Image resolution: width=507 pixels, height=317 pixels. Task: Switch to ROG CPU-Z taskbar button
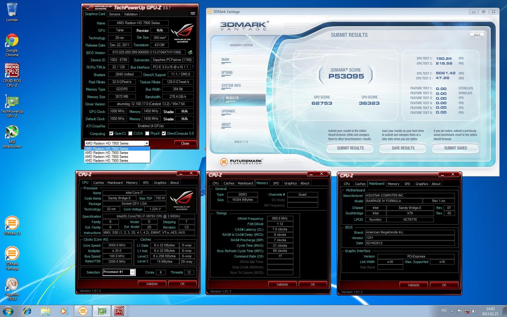click(x=119, y=311)
